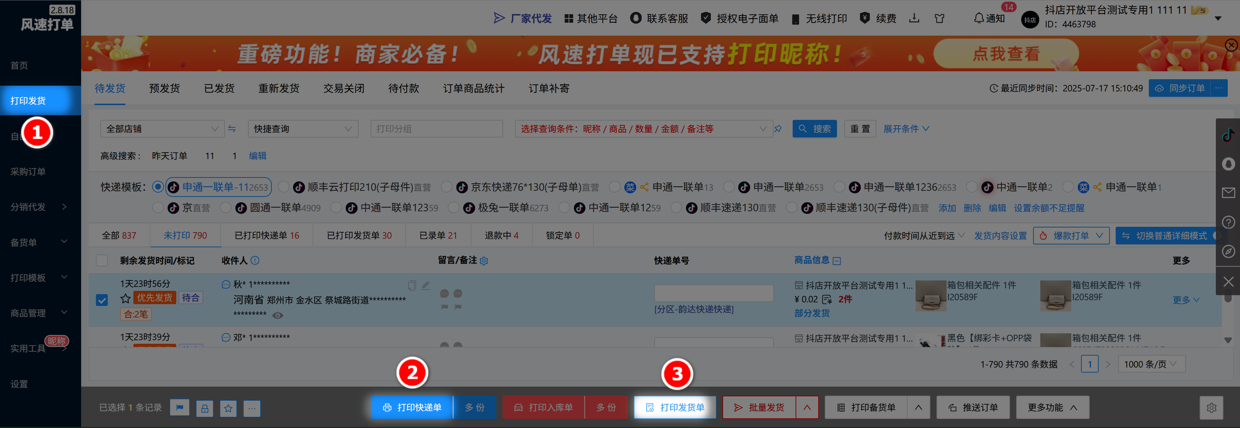This screenshot has height=428, width=1240.
Task: Open the 订单商品统计 tab
Action: pos(474,88)
